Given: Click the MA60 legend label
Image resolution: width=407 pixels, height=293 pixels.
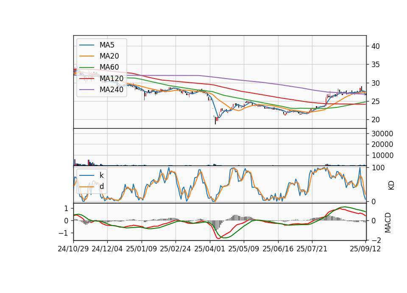Looking at the screenshot, I should pyautogui.click(x=109, y=68).
